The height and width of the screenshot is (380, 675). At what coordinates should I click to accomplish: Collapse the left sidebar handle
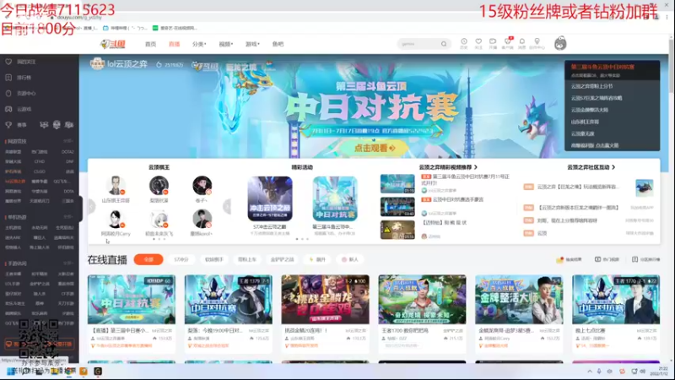(81, 208)
